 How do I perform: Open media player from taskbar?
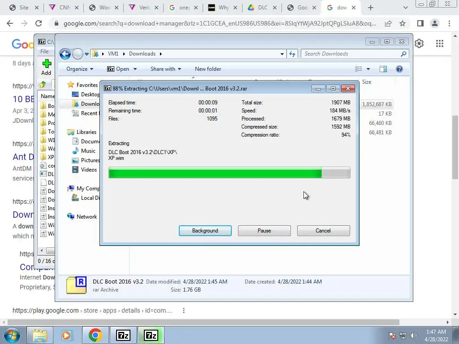(x=67, y=335)
